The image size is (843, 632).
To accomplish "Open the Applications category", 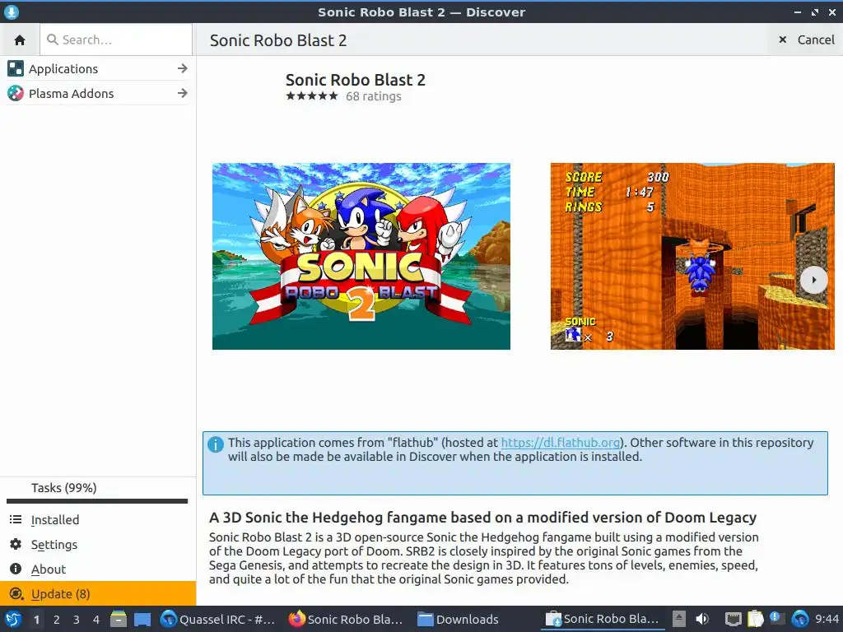I will (x=98, y=69).
